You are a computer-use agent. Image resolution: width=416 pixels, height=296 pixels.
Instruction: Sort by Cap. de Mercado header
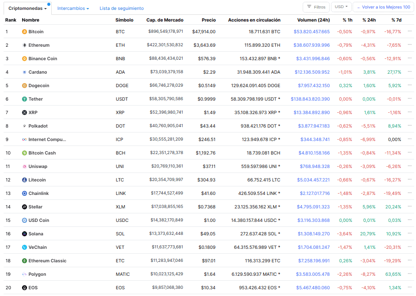[x=165, y=20]
